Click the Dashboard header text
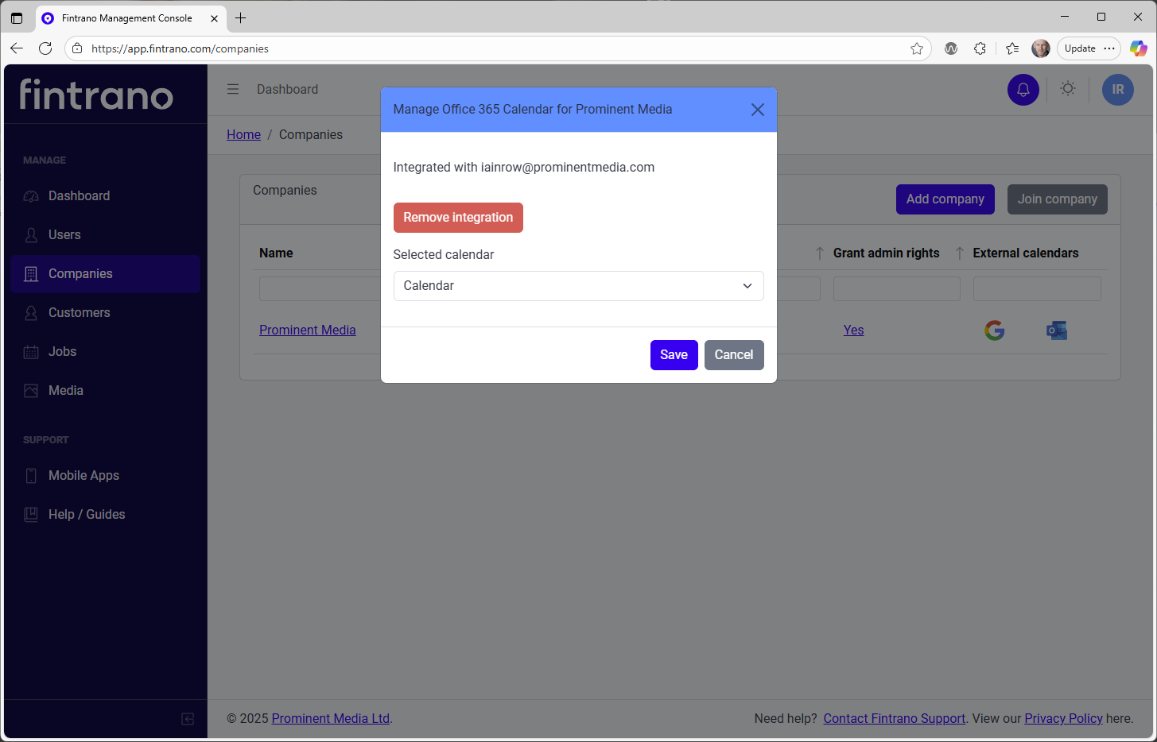This screenshot has width=1157, height=742. pyautogui.click(x=287, y=90)
